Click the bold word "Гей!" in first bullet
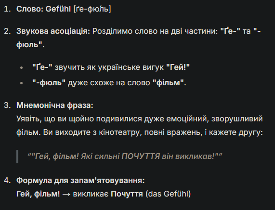 pyautogui.click(x=178, y=67)
